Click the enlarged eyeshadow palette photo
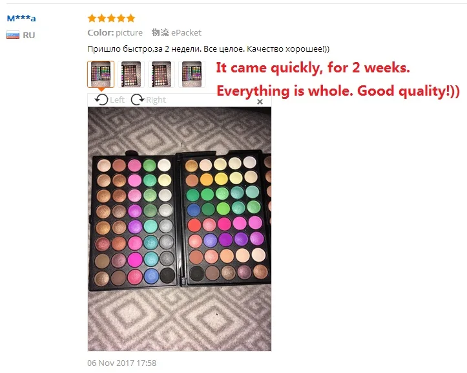The height and width of the screenshot is (373, 467). pyautogui.click(x=180, y=229)
